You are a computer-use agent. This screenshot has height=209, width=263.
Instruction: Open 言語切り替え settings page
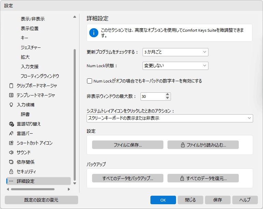29,124
